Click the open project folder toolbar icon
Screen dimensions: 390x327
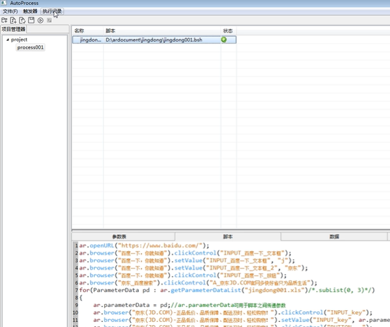point(5,20)
